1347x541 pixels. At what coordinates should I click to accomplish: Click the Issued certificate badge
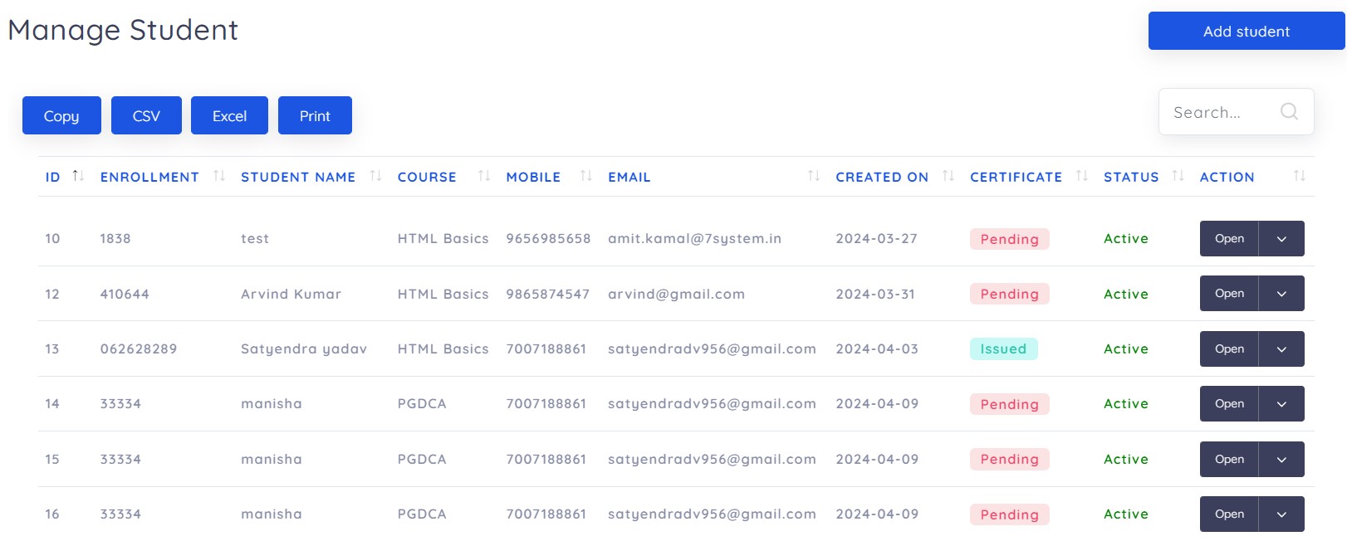coord(1003,349)
